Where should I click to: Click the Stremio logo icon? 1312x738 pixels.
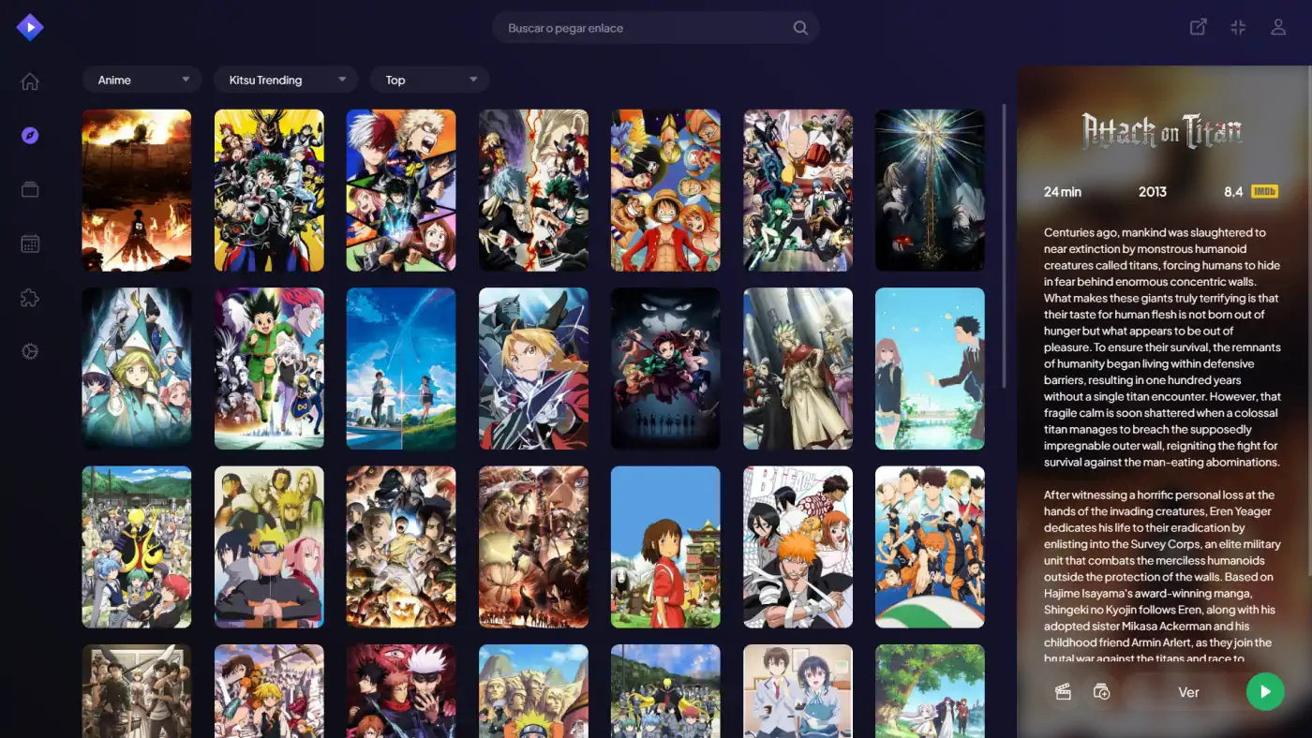[30, 28]
